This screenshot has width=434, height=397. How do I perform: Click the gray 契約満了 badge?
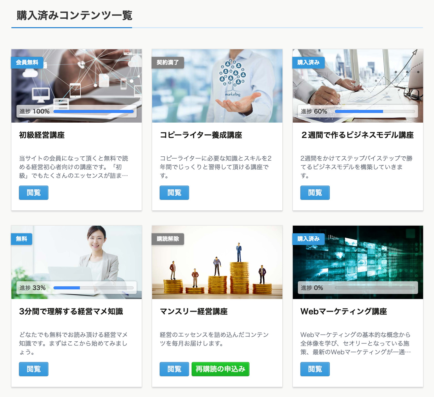[168, 62]
